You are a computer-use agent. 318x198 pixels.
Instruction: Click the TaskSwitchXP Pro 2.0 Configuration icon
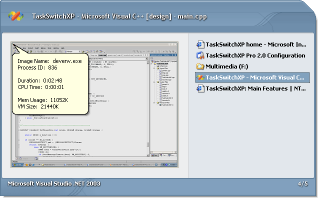(x=200, y=55)
